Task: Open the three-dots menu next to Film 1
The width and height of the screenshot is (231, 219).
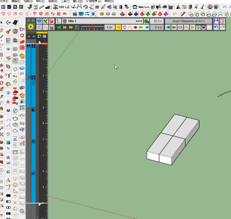Action: point(139,21)
